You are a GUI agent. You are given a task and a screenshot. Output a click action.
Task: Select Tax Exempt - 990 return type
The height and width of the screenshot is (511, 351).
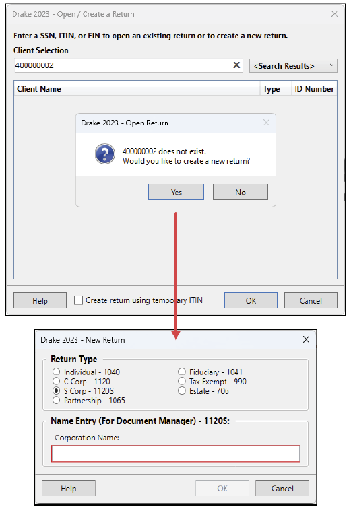pos(212,381)
